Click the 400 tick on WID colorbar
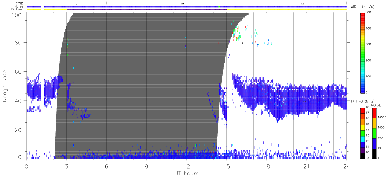 368,29
